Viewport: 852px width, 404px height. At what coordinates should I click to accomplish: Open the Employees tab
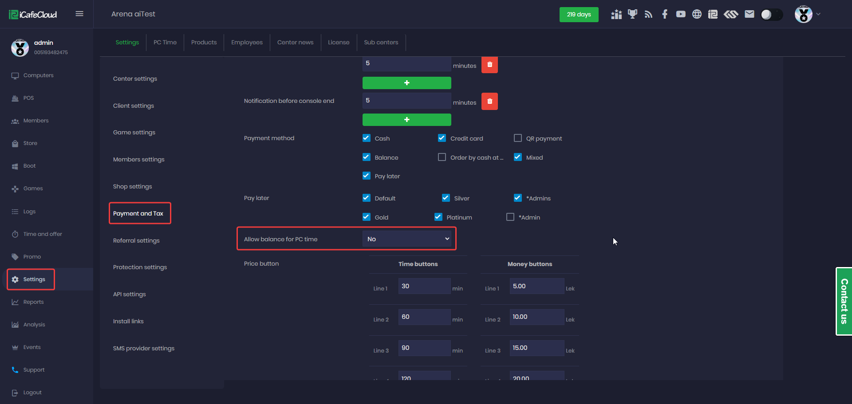pyautogui.click(x=247, y=43)
